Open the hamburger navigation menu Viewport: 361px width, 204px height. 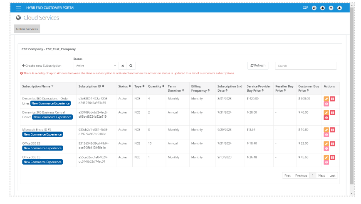(18, 8)
